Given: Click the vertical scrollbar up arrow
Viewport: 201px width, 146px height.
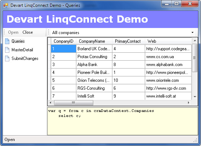Looking at the screenshot, I should coord(195,41).
